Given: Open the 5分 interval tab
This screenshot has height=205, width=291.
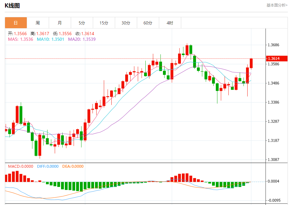Looking at the screenshot, I should [82, 23].
